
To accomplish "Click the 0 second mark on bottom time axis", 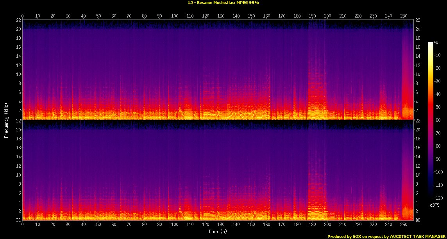I will pyautogui.click(x=22, y=225).
